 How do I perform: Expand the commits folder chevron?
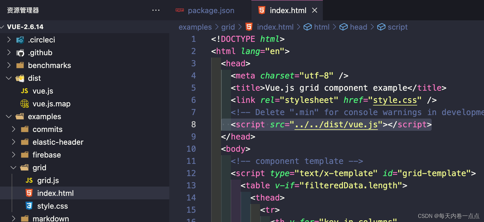click(13, 129)
